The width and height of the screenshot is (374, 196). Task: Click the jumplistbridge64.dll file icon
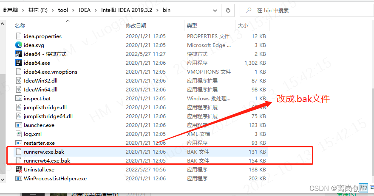coord(19,116)
